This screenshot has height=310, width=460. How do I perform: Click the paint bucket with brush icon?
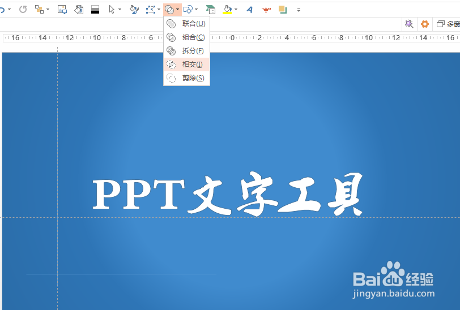point(134,10)
